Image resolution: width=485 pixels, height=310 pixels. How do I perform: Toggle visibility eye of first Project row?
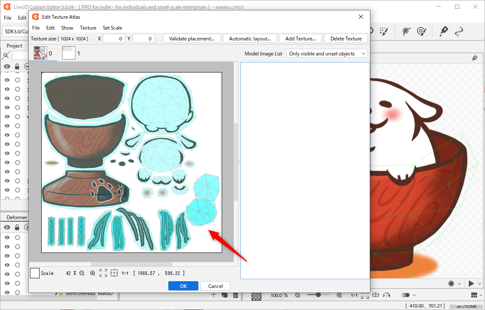coord(7,80)
